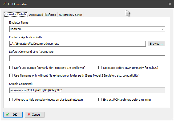Image resolution: width=174 pixels, height=121 pixels.
Task: Focus the Default Command-Line Parameters field
Action: [x=87, y=58]
